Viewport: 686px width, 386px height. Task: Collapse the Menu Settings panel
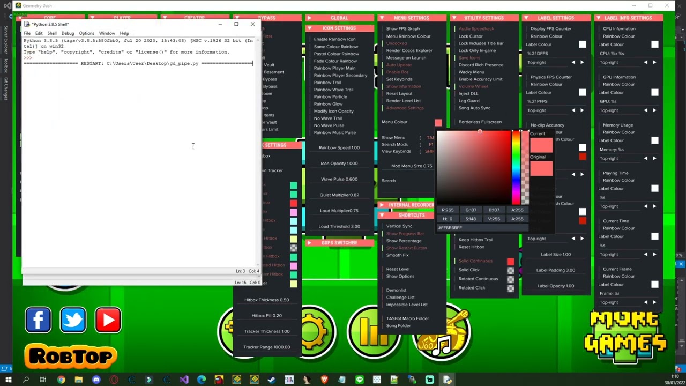(382, 18)
